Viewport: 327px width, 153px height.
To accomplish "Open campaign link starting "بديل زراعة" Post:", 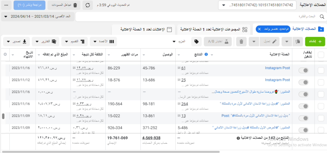I will click(256, 116).
